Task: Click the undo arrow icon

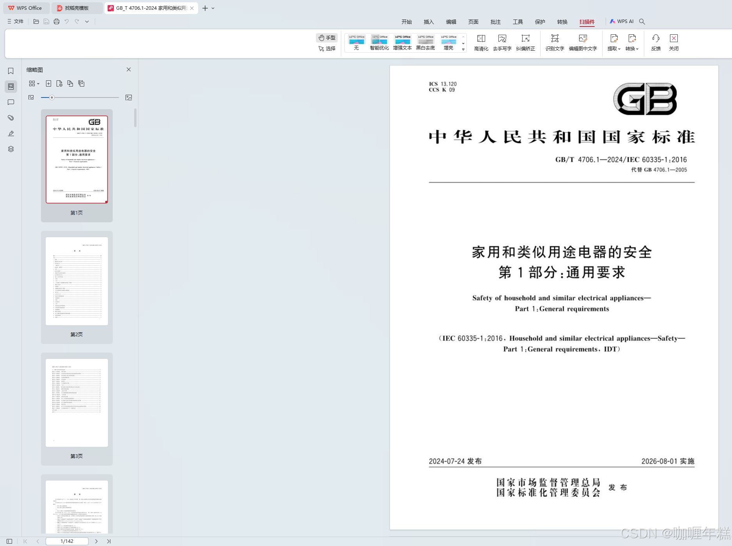Action: [x=67, y=21]
